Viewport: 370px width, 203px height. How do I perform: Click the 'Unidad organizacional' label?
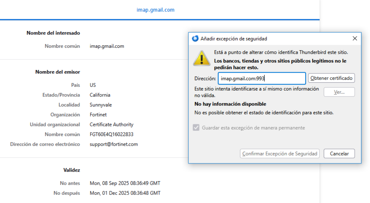[x=55, y=124]
